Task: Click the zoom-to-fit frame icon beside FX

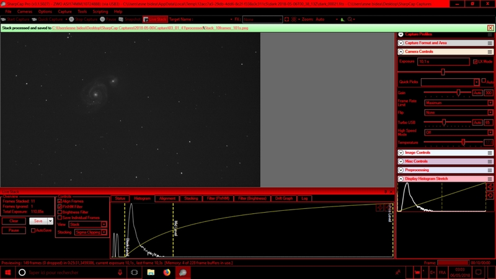Action: click(x=286, y=19)
